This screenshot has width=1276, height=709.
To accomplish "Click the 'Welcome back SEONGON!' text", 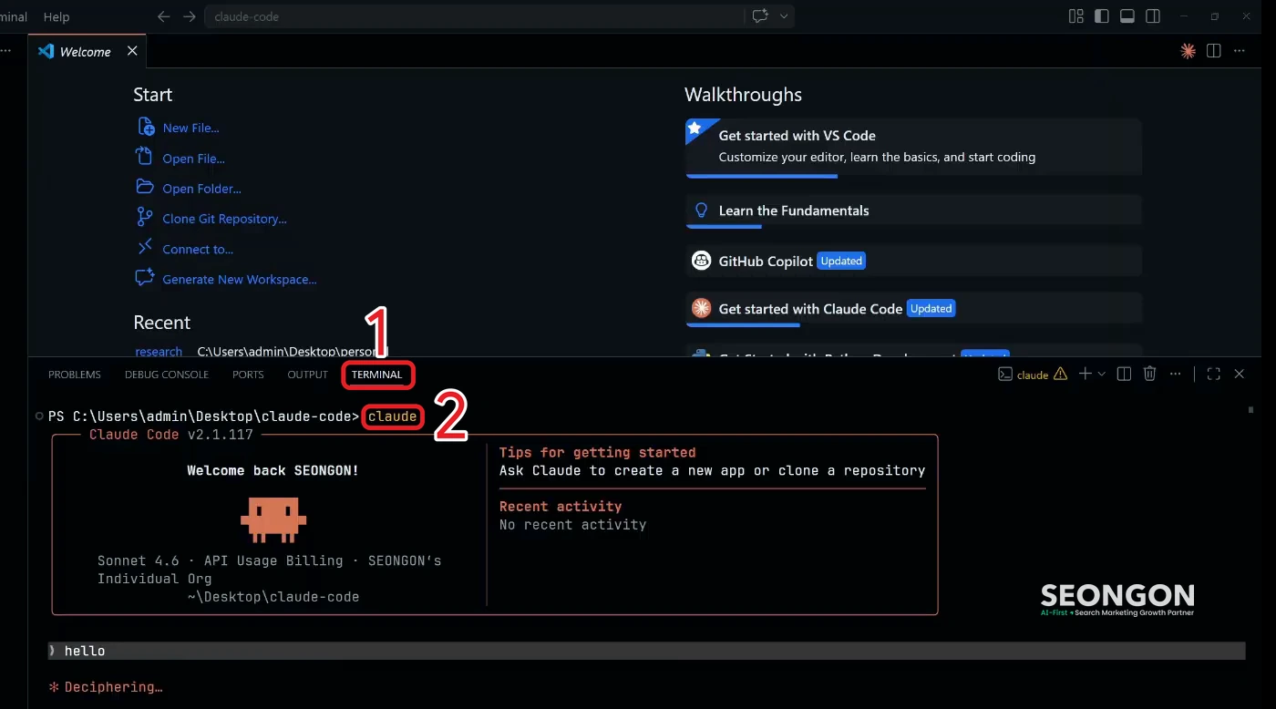I will [273, 470].
